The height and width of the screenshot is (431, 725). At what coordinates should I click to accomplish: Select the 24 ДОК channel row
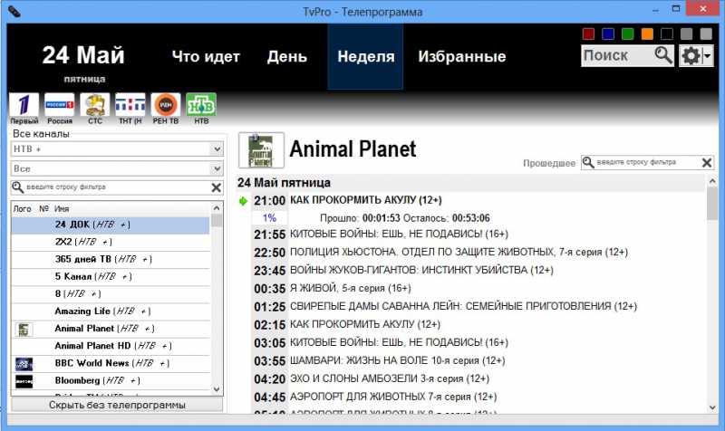click(x=111, y=225)
